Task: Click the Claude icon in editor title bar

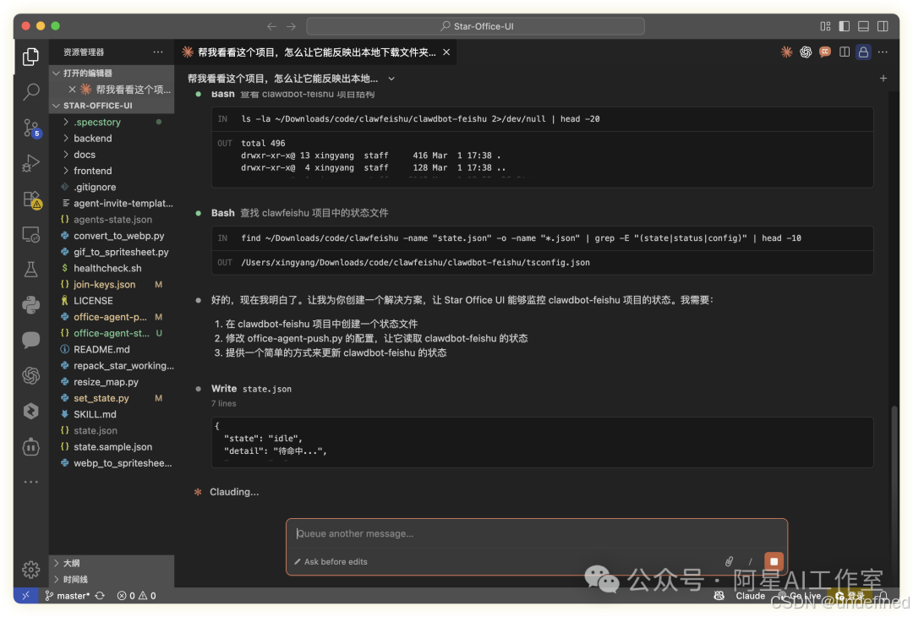Action: click(x=787, y=52)
